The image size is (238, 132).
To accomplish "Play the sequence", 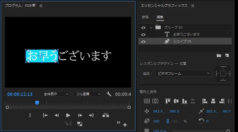I will [x=68, y=115].
